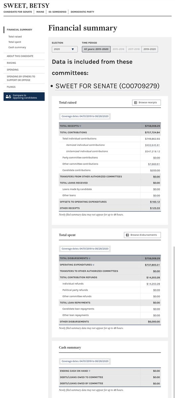Open other loan repayments $0.00 link

pyautogui.click(x=156, y=315)
